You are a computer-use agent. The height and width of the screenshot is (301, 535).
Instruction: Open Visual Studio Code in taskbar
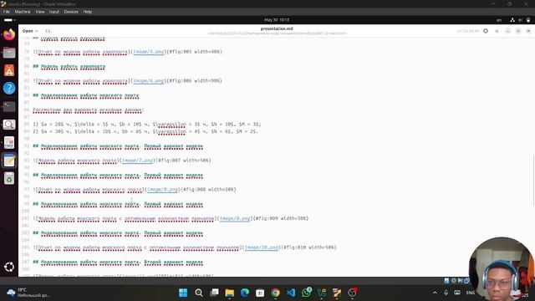click(x=291, y=293)
